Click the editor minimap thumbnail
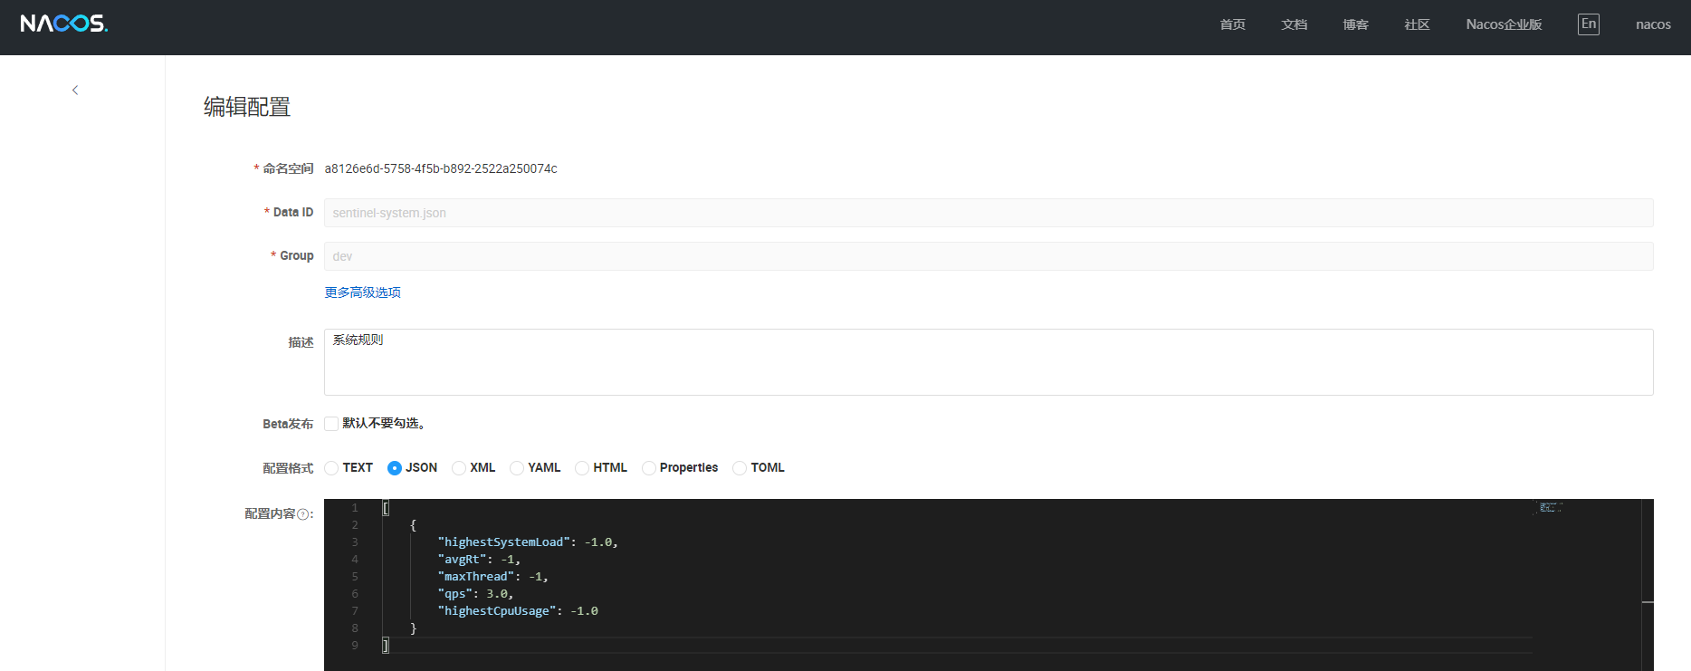 pyautogui.click(x=1550, y=508)
